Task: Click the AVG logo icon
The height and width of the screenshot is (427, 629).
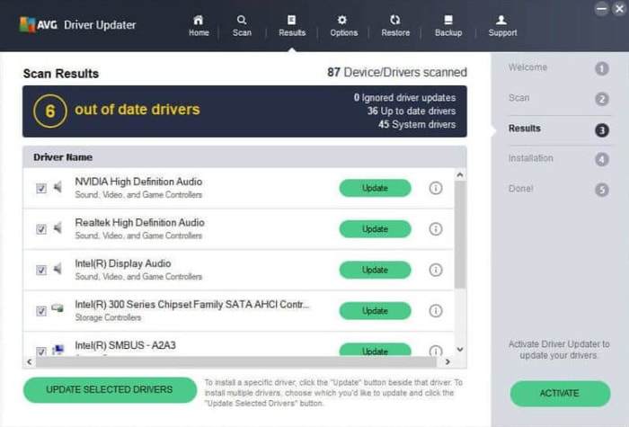Action: (27, 24)
